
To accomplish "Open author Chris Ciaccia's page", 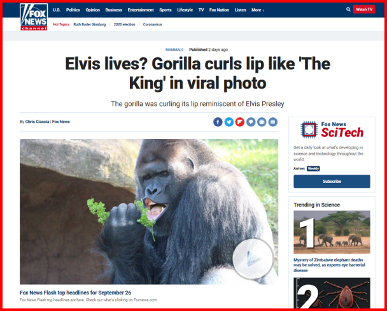I will (x=37, y=122).
